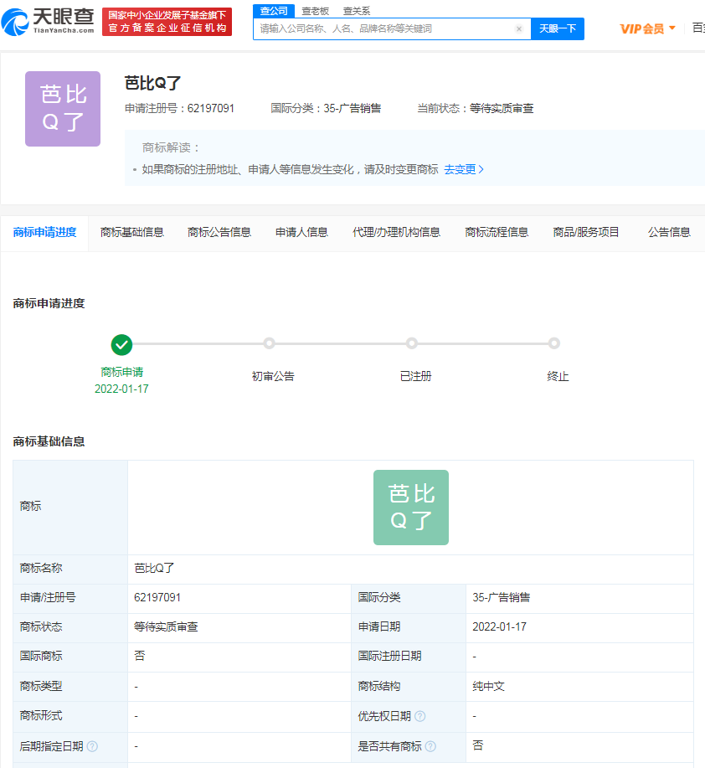Open the 申请人信息 tab
The width and height of the screenshot is (705, 768).
(x=301, y=232)
